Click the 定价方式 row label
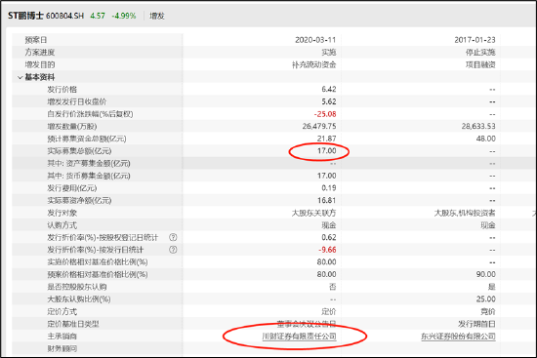The width and height of the screenshot is (537, 358). coord(62,311)
